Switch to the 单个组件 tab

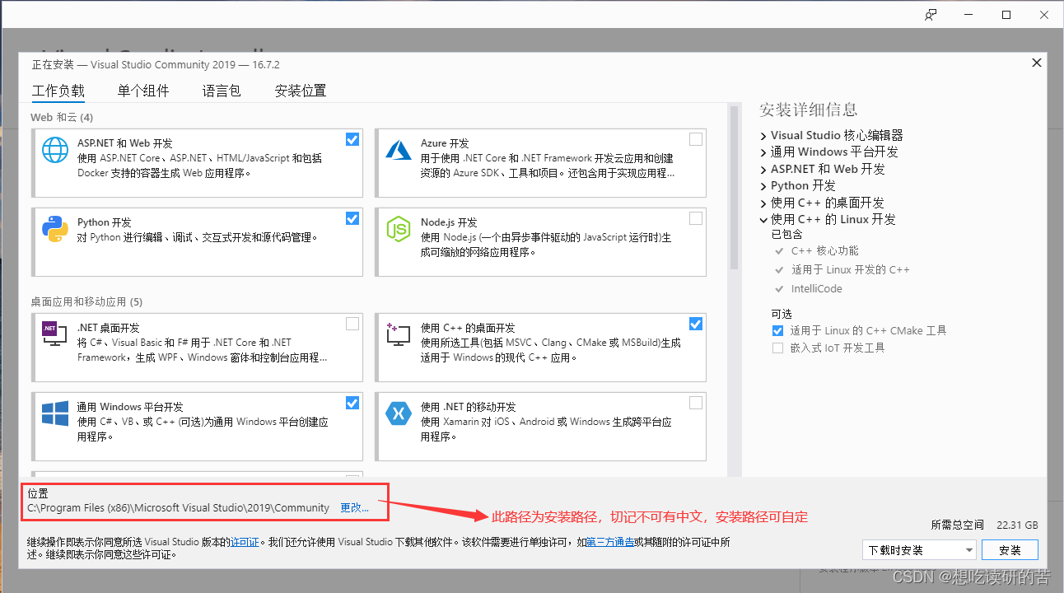142,91
